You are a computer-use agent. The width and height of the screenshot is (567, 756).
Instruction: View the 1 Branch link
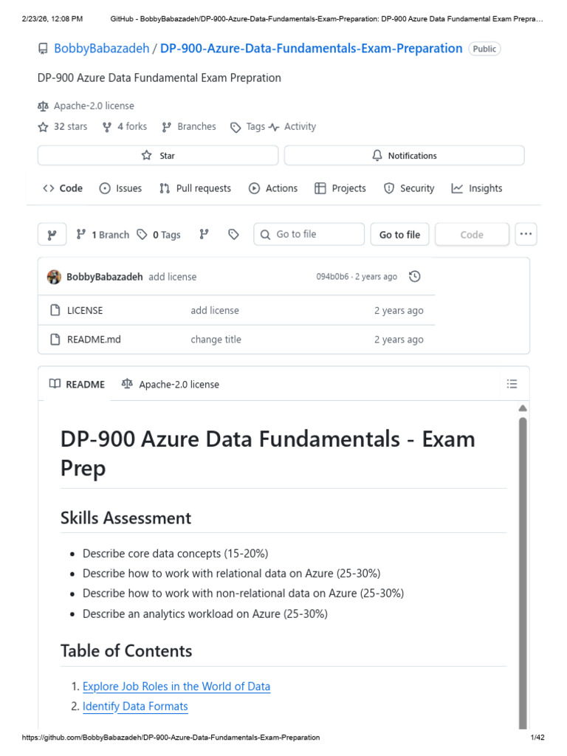coord(103,235)
